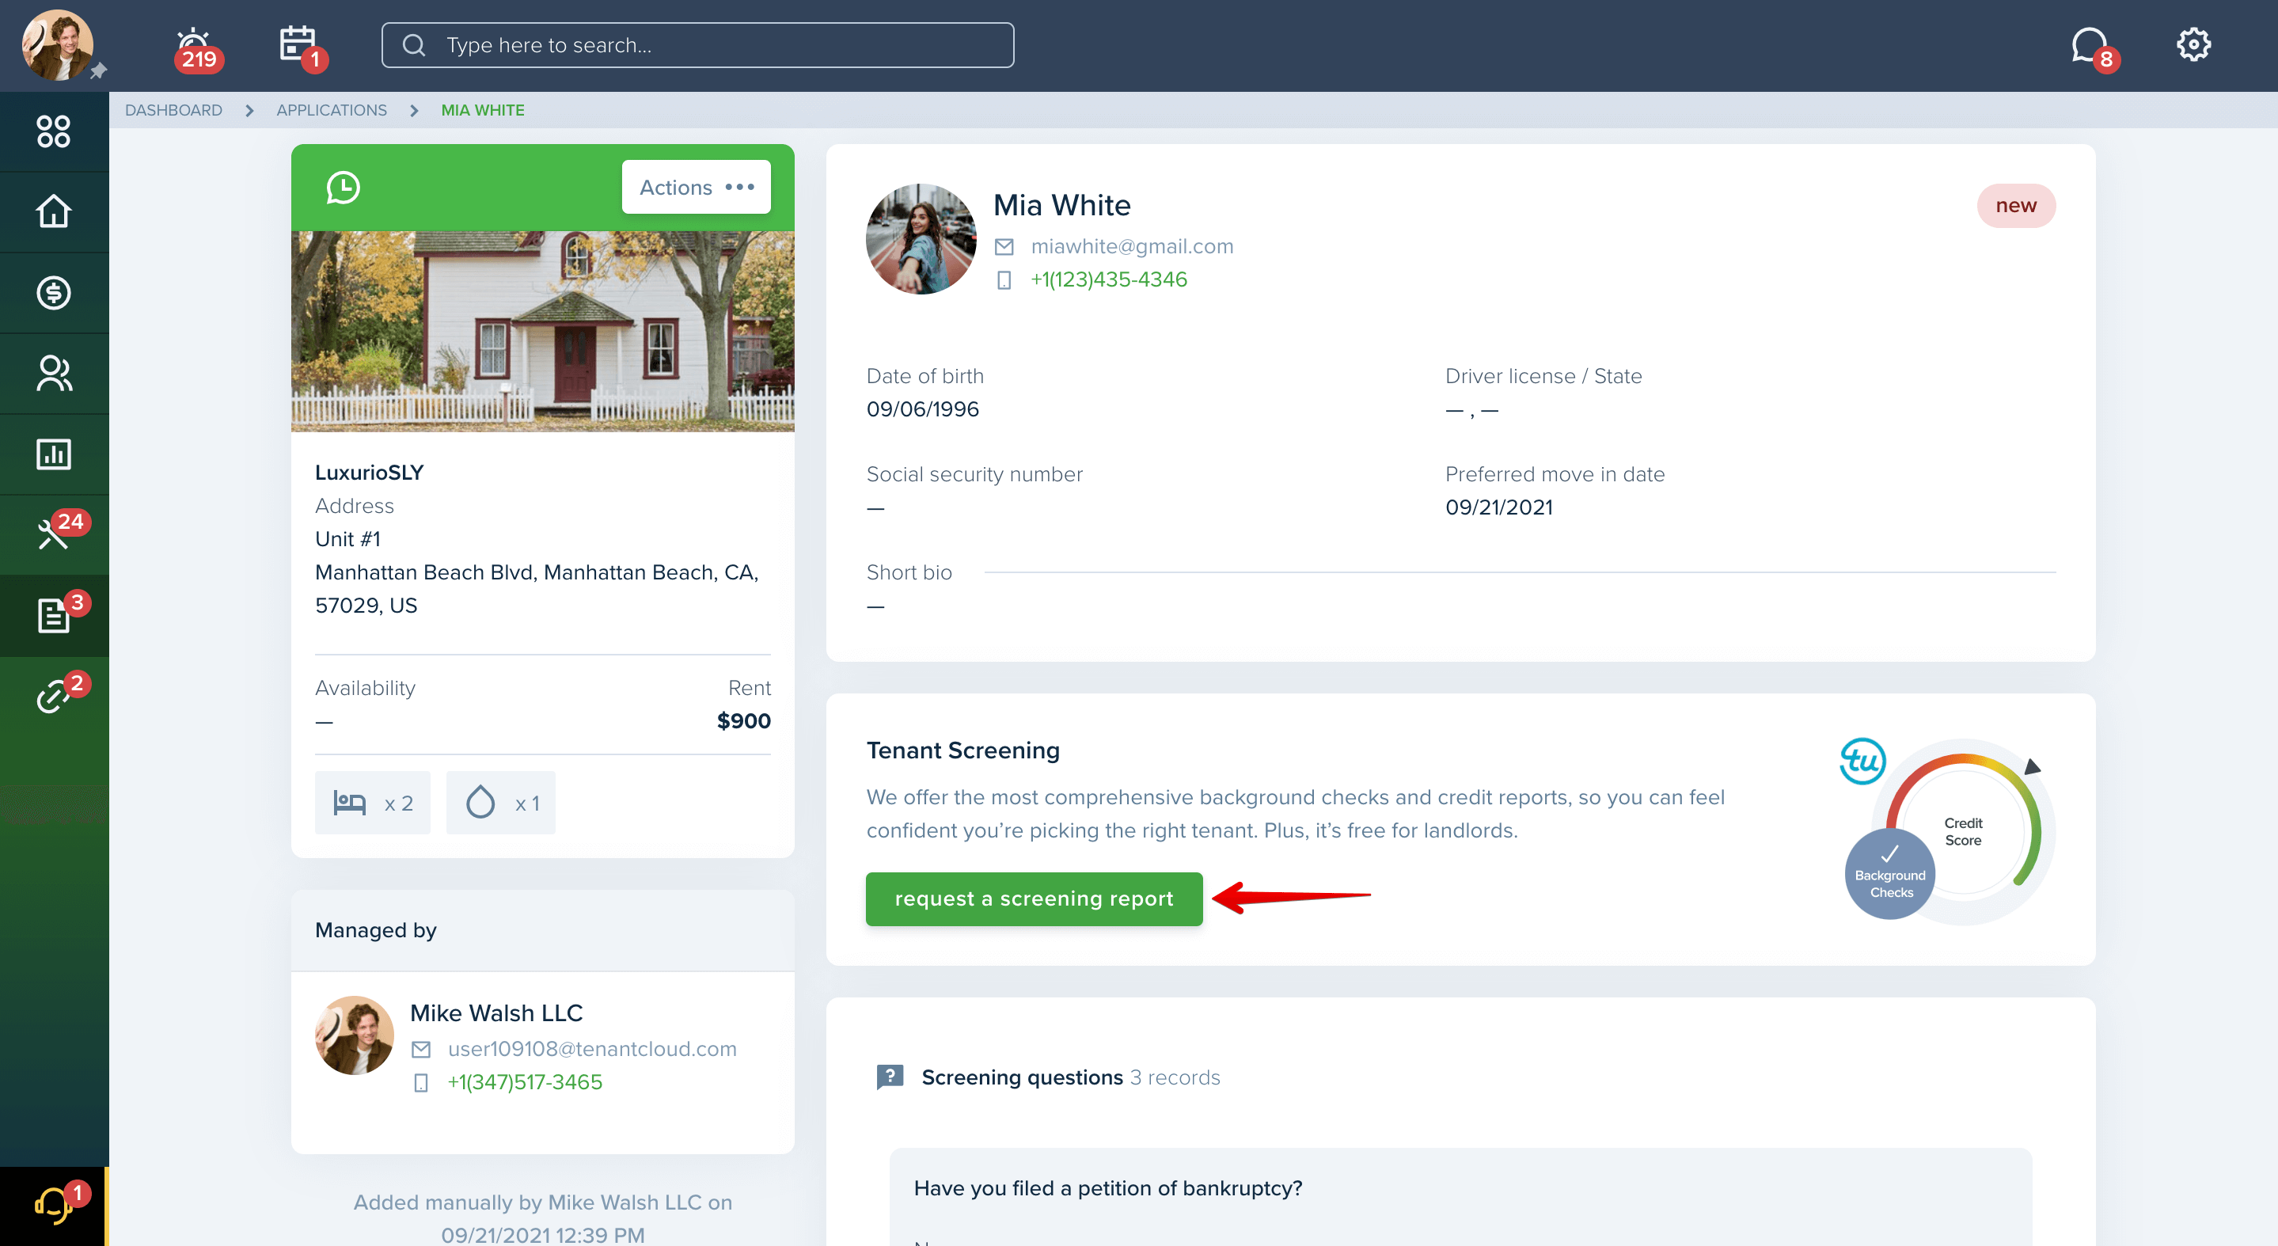Click the Unit #1 text
Viewport: 2278px width, 1246px height.
click(347, 541)
